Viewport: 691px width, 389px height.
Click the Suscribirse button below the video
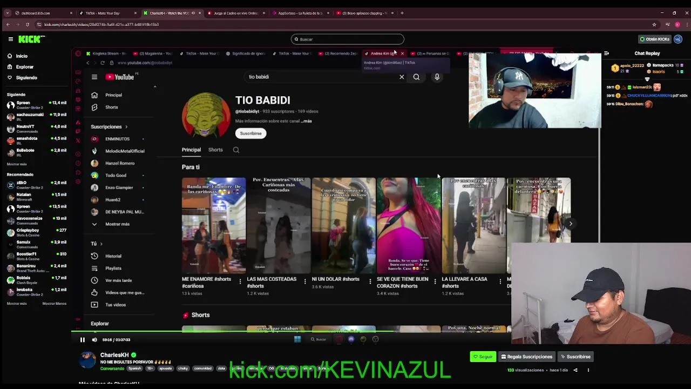pos(575,357)
